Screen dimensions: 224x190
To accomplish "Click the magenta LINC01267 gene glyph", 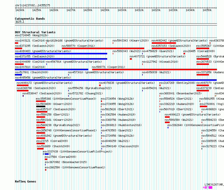I will [x=208, y=187].
